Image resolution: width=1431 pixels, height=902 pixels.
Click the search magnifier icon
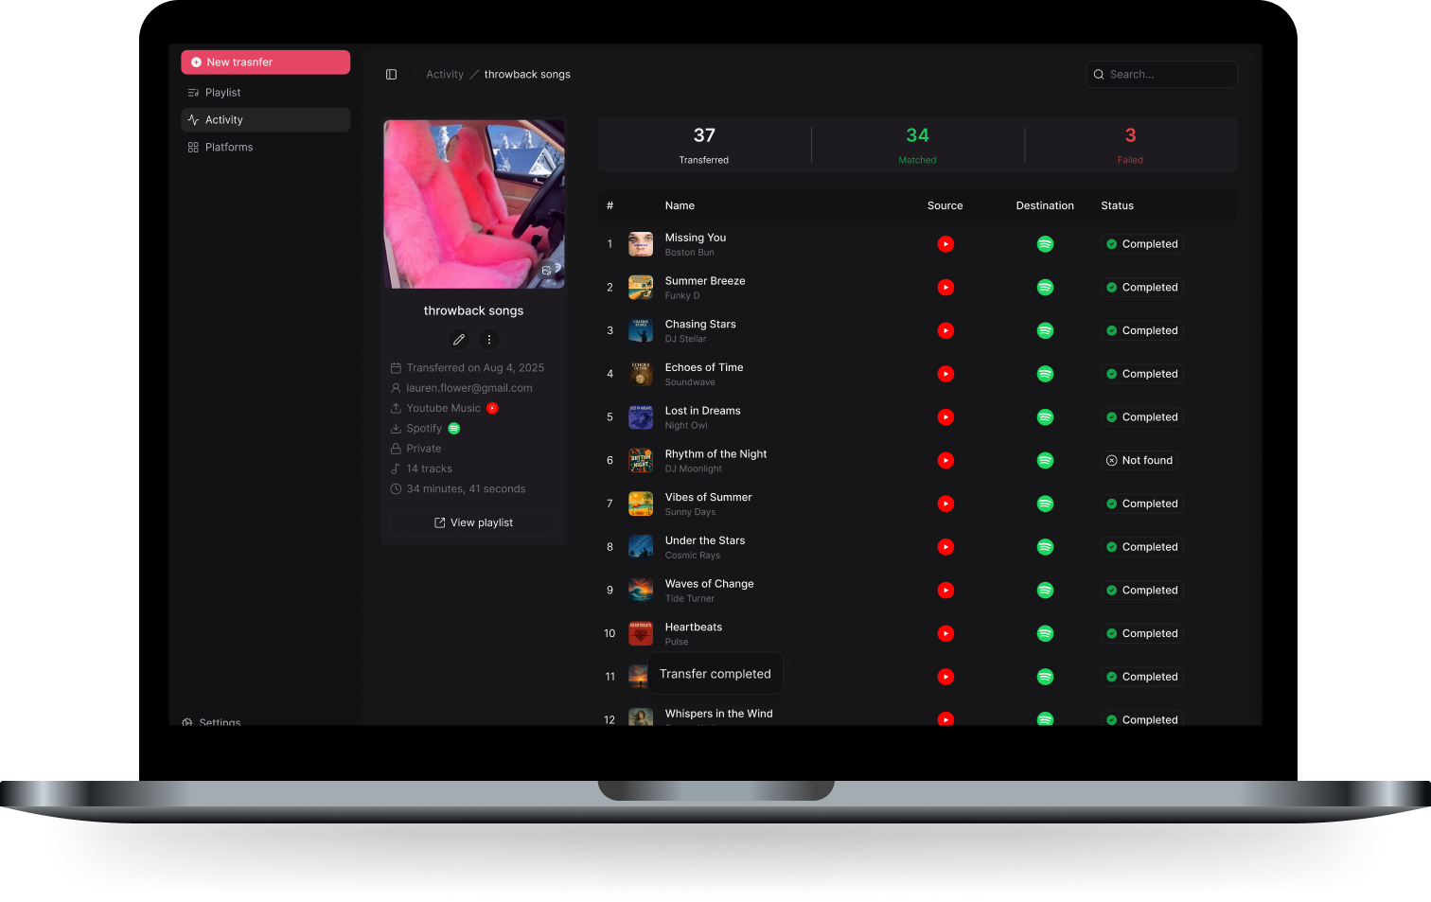coord(1098,74)
